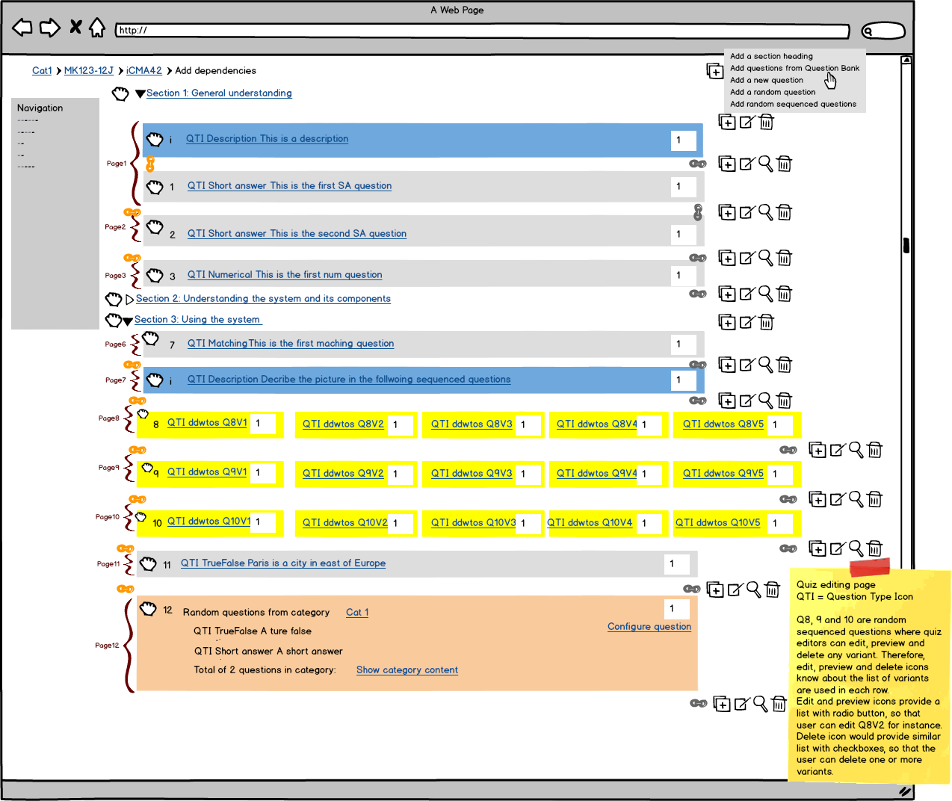Toggle gray link icon below the random questions block
The width and height of the screenshot is (952, 801).
(x=698, y=703)
